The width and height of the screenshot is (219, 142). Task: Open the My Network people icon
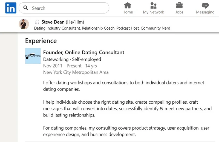click(x=153, y=5)
